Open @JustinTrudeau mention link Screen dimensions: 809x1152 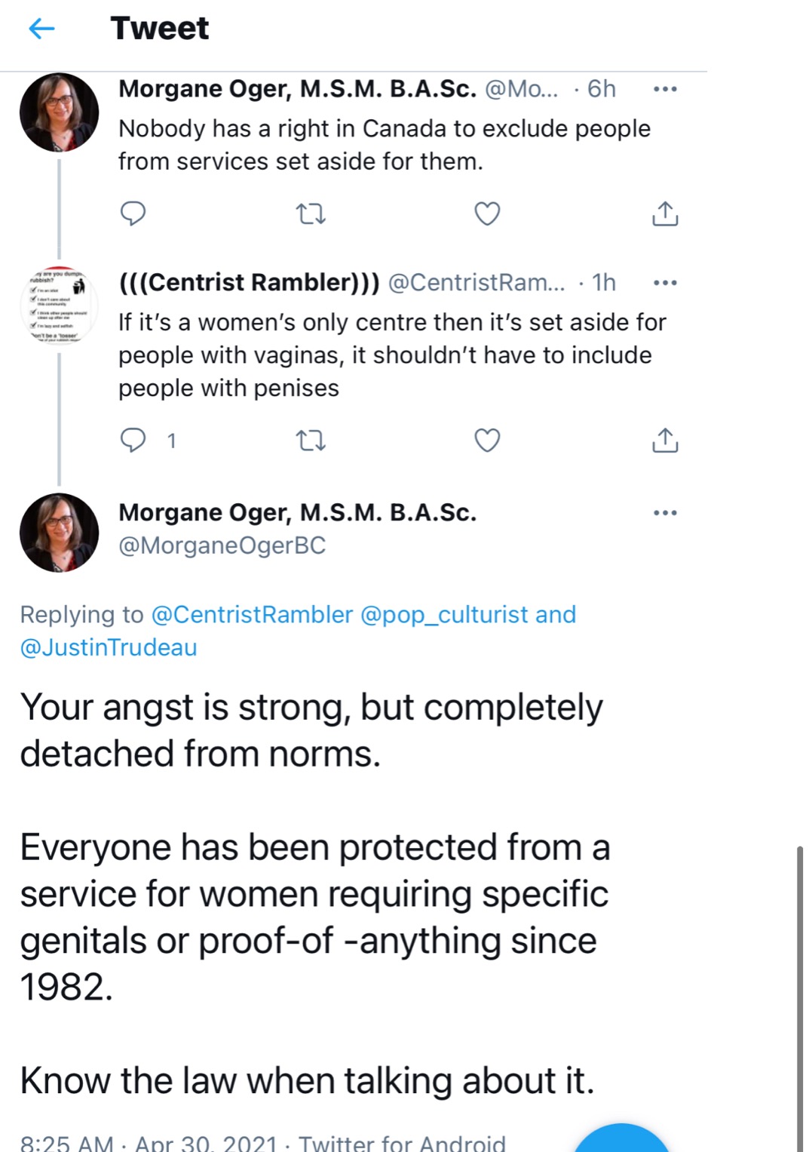click(x=109, y=648)
